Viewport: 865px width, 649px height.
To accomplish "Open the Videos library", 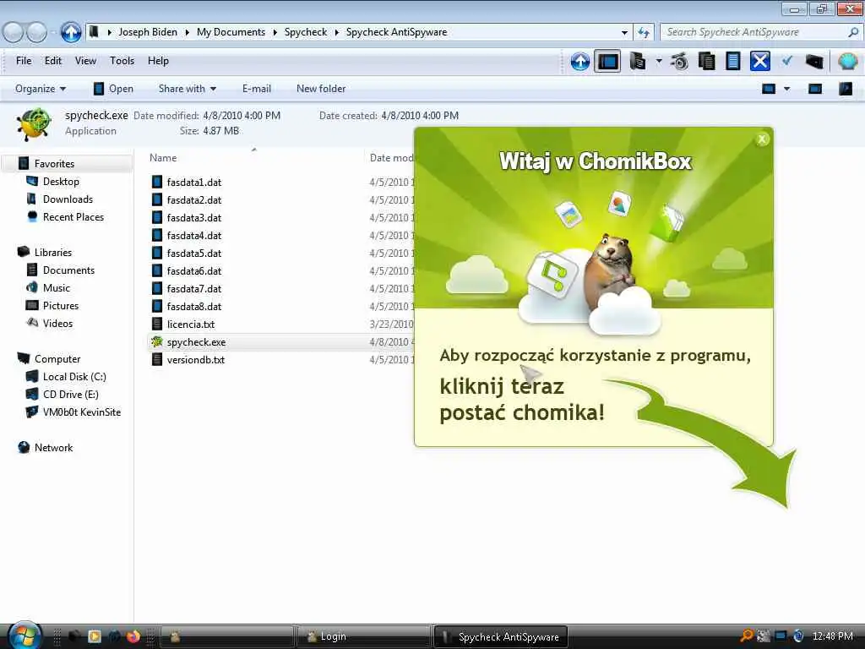I will pos(57,324).
